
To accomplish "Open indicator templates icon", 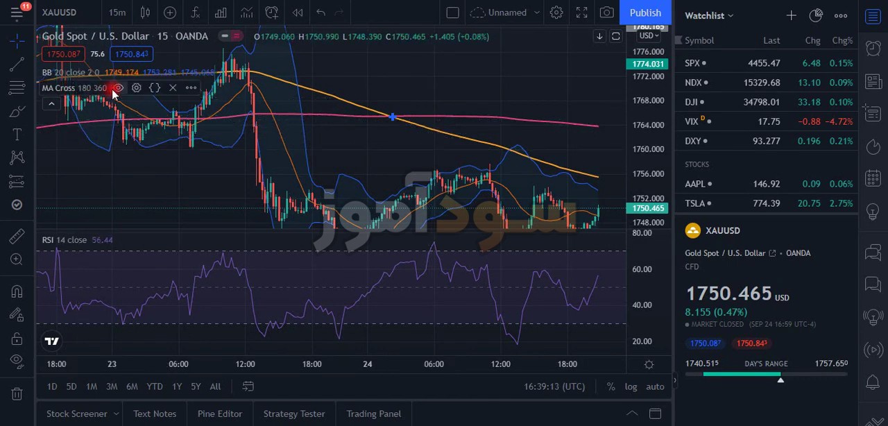I will pyautogui.click(x=246, y=12).
